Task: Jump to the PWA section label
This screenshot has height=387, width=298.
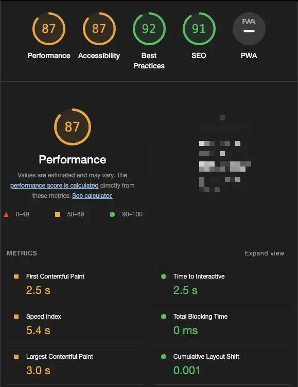Action: coord(249,56)
